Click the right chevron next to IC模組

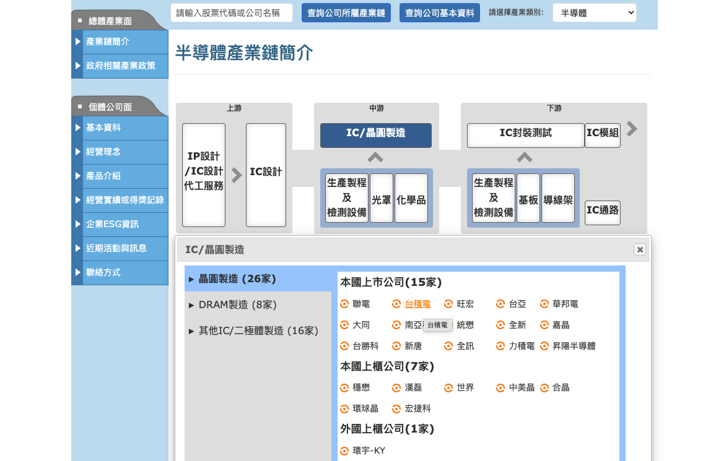[x=632, y=129]
